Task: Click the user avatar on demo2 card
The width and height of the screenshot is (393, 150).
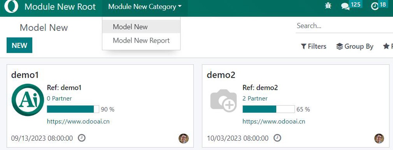Action: pos(379,139)
